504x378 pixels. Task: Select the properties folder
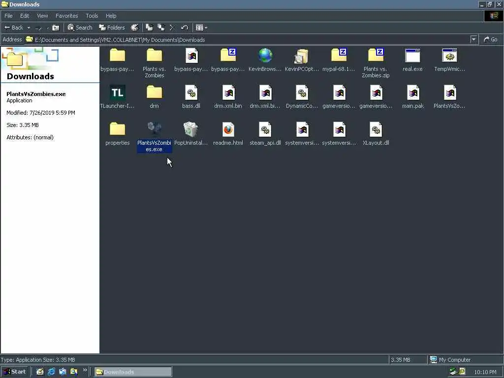click(x=117, y=134)
